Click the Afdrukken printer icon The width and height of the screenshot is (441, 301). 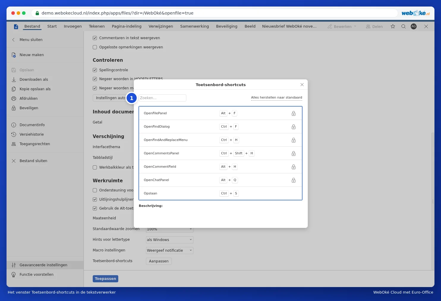[14, 99]
